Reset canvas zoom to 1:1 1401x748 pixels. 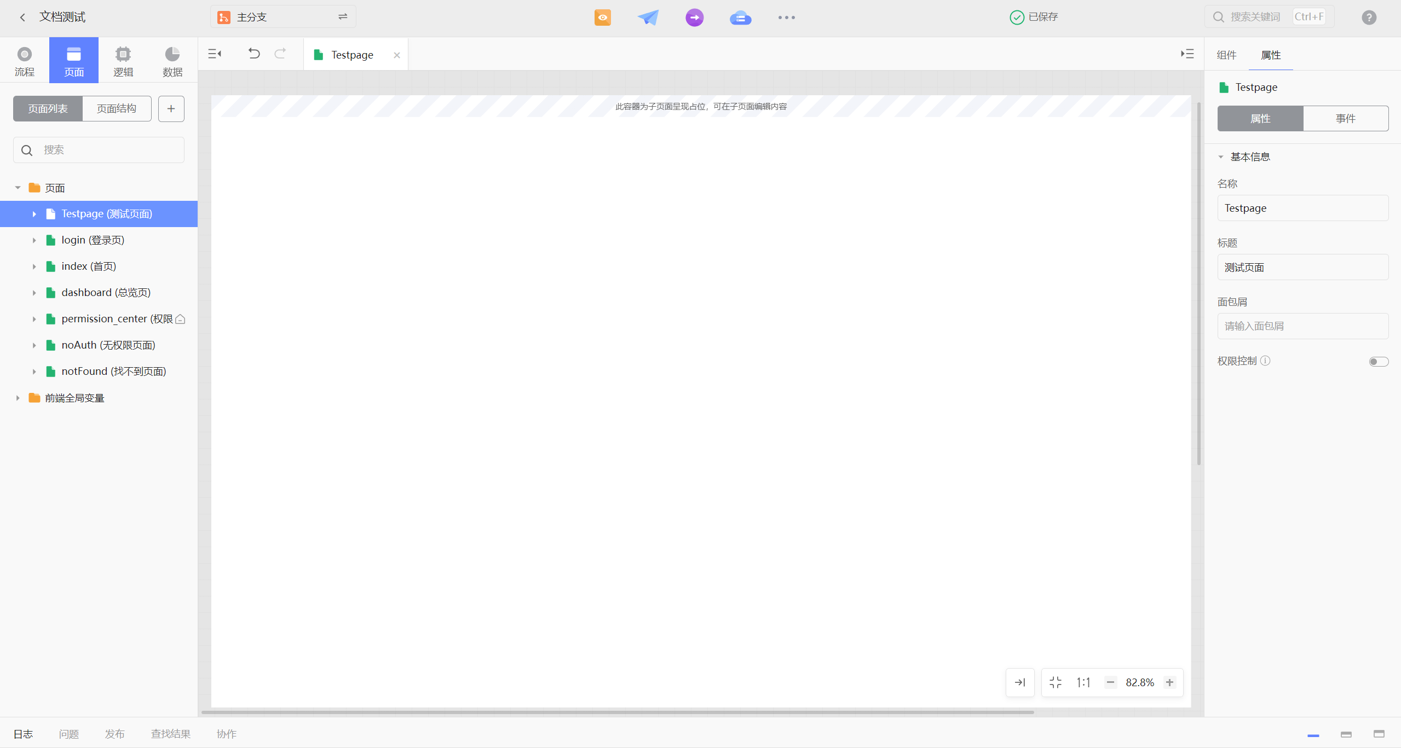pyautogui.click(x=1083, y=682)
